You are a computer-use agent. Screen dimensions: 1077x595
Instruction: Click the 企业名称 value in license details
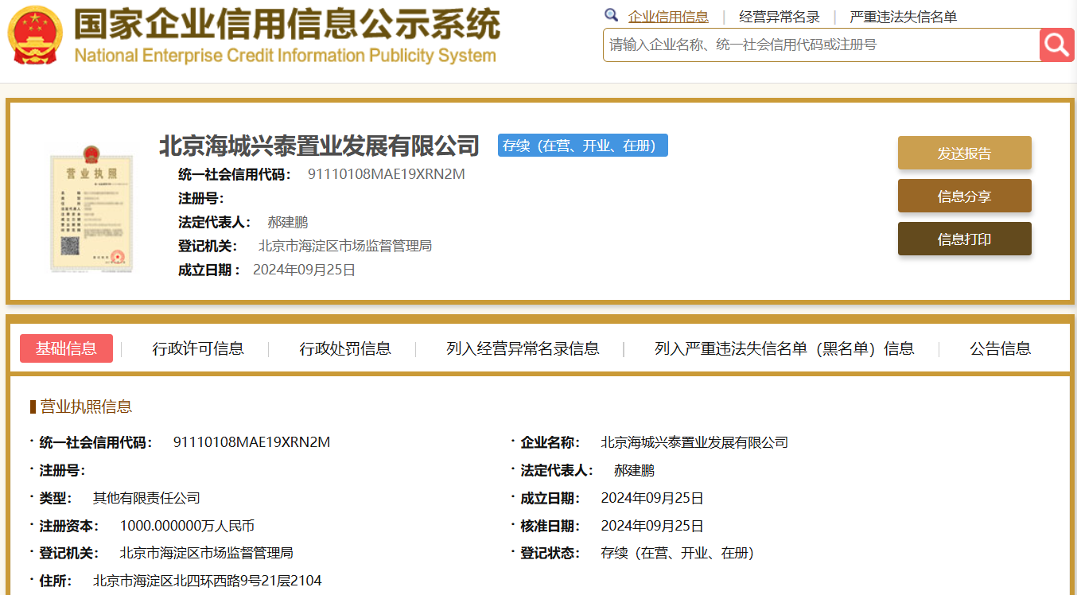click(x=694, y=442)
